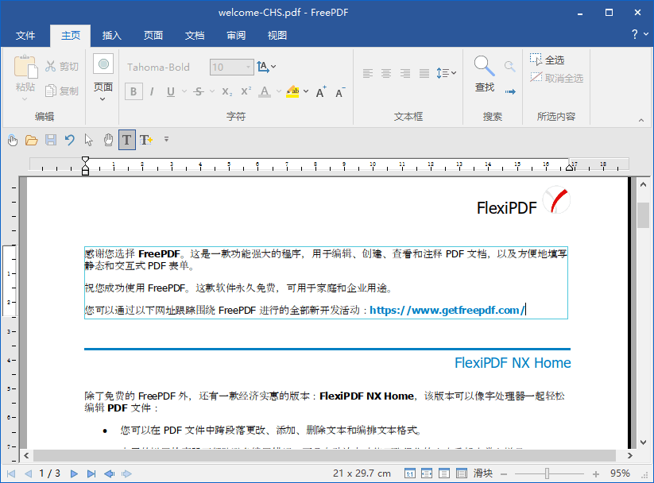
Task: Click the blue navigate-back view arrow
Action: click(x=110, y=473)
